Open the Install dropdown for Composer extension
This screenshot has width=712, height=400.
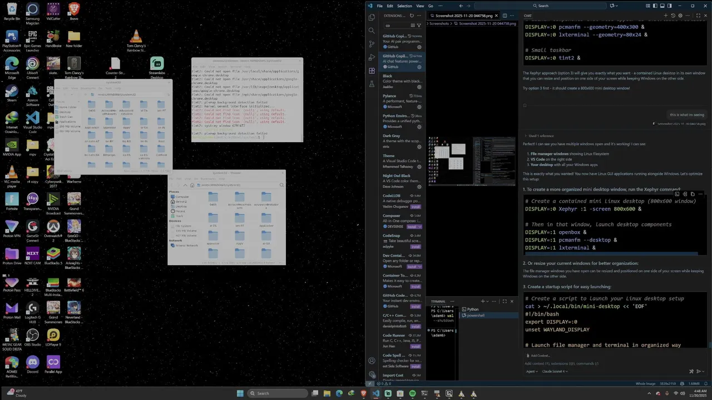(x=419, y=227)
